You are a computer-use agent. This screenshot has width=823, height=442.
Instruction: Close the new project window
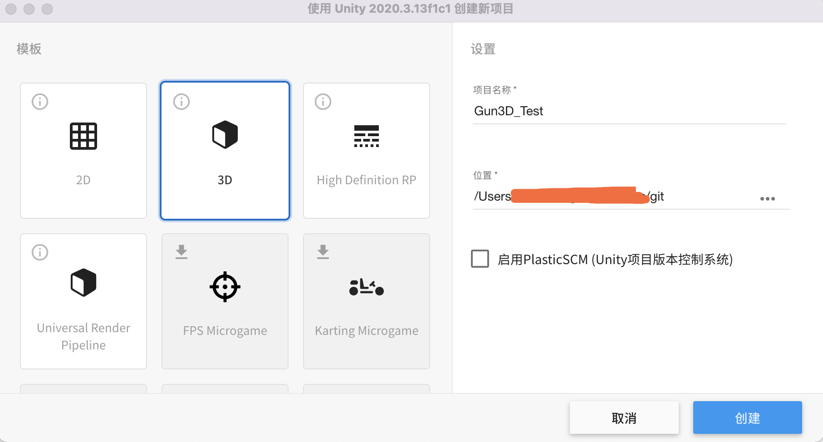pyautogui.click(x=11, y=9)
